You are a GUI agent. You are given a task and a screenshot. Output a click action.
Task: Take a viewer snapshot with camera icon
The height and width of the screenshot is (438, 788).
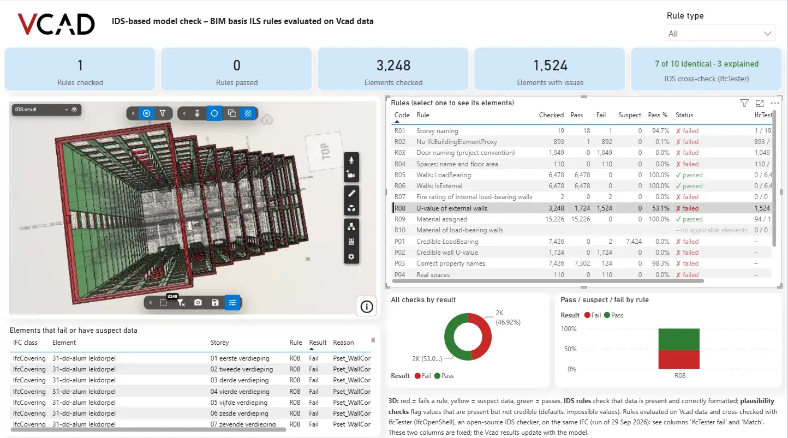pos(198,302)
